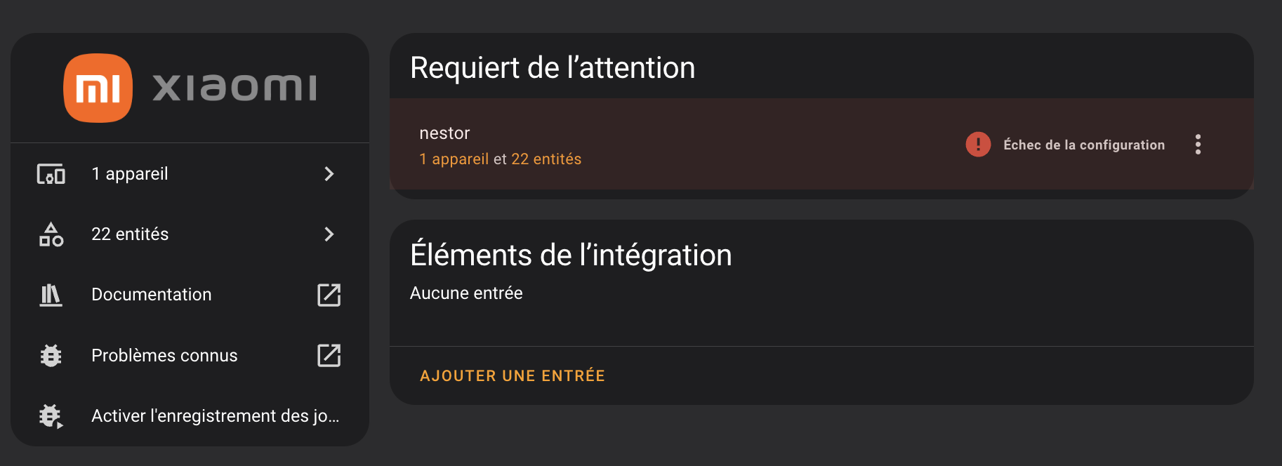
Task: Open the nestor three-dot options menu
Action: 1198,145
